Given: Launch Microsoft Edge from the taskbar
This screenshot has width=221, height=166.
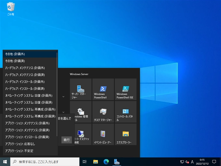Looking at the screenshot, I should (x=106, y=161).
